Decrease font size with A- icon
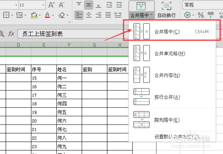223x154 pixels. (62, 5)
